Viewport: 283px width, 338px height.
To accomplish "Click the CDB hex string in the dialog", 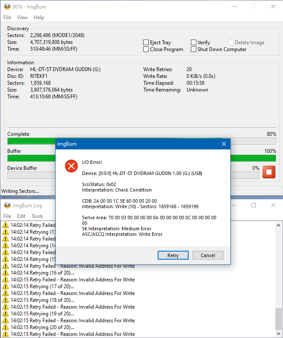I will [x=125, y=201].
